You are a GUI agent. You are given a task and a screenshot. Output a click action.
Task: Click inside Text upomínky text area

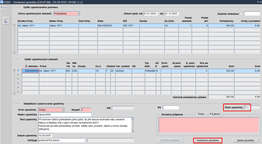point(85,125)
